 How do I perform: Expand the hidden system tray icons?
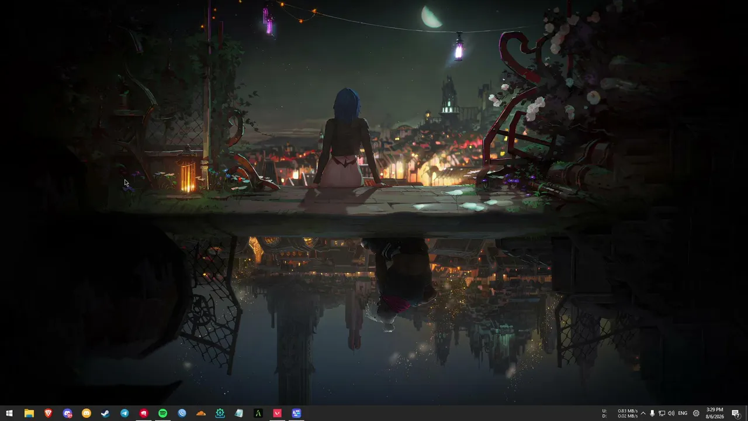643,413
